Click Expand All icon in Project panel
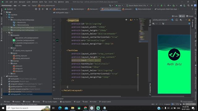The image size is (198, 111). click(x=39, y=9)
